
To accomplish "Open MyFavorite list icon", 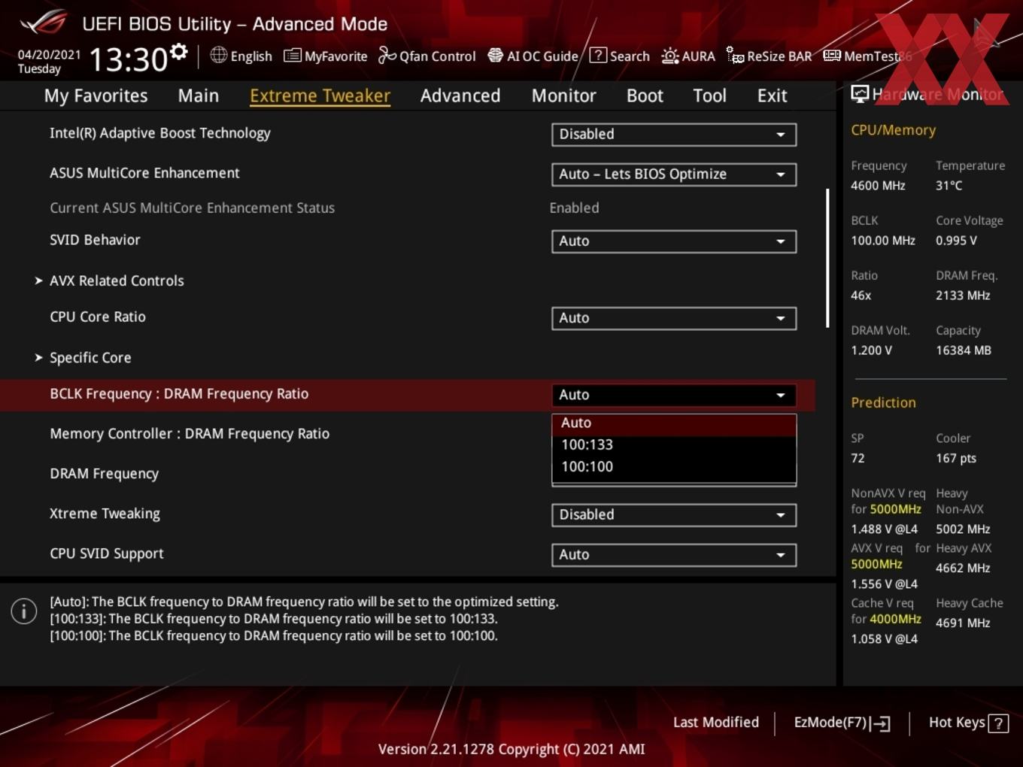I will [293, 56].
